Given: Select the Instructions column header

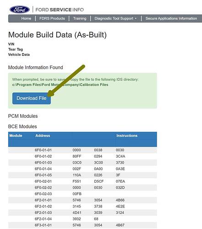Looking at the screenshot, I should 127,136.
